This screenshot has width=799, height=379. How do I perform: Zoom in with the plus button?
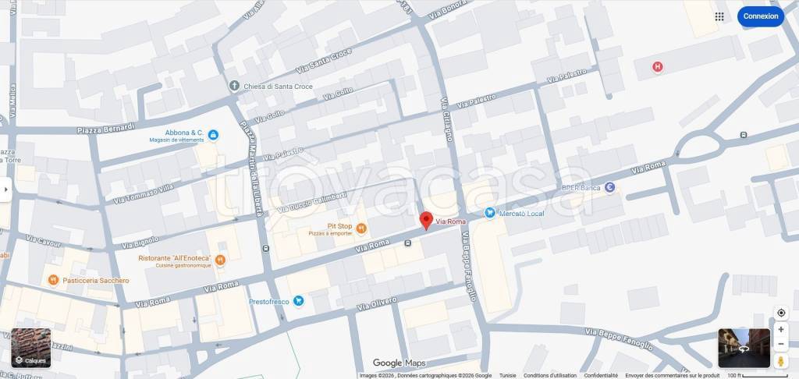point(780,330)
